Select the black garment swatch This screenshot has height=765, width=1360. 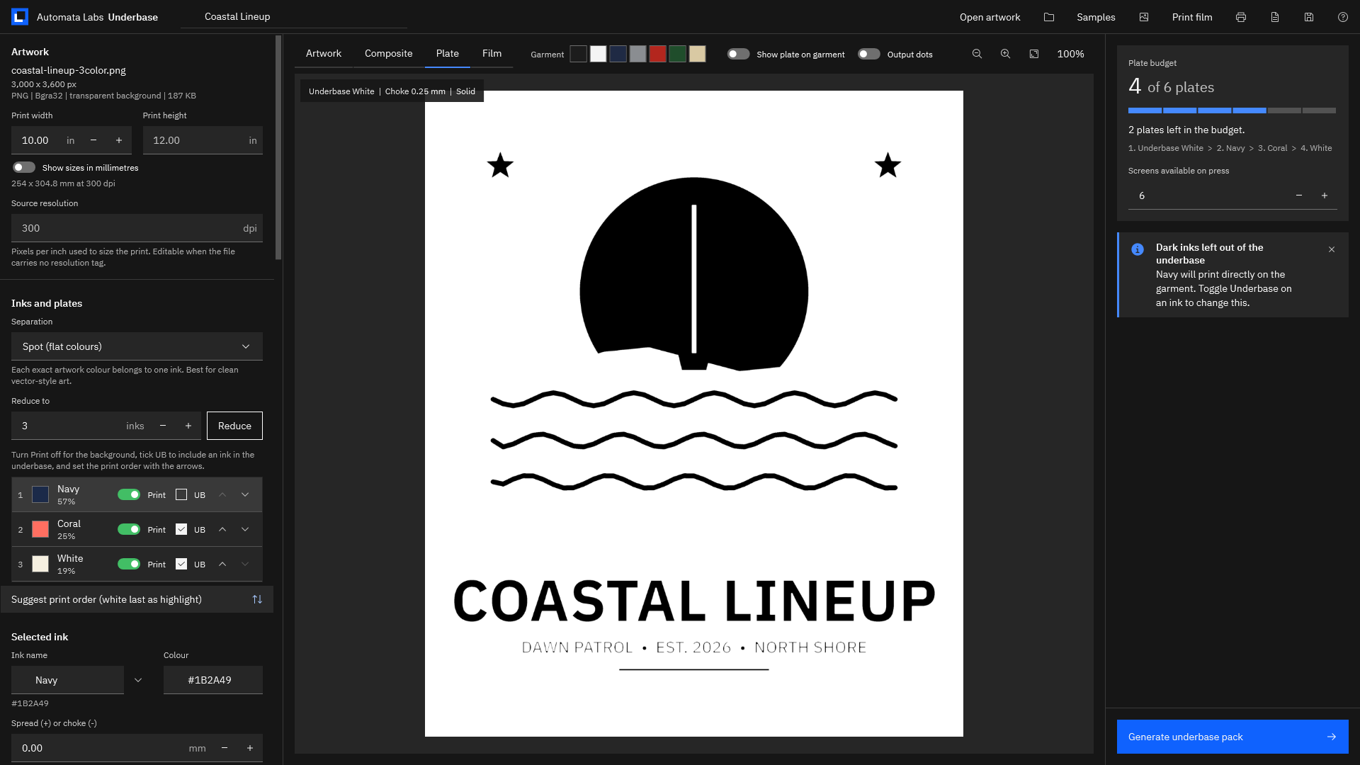(x=579, y=54)
